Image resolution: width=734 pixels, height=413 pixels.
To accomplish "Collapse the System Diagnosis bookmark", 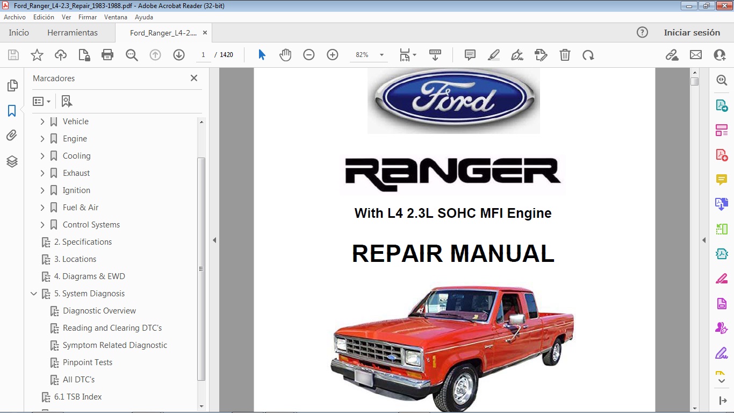I will click(34, 293).
